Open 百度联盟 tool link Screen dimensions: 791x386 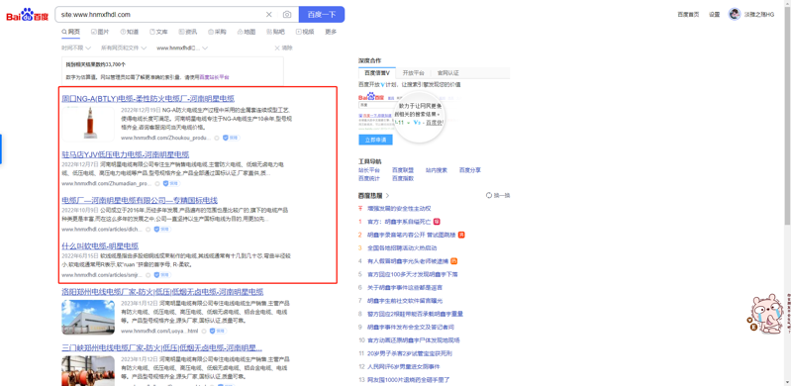pyautogui.click(x=403, y=170)
